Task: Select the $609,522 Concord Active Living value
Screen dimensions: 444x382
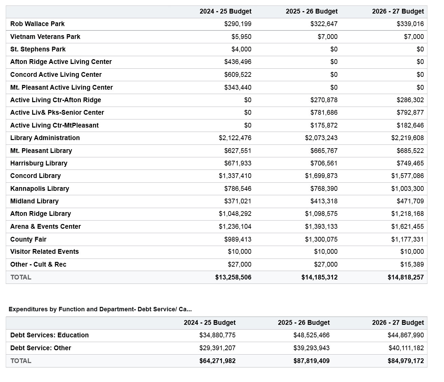Action: coord(238,75)
